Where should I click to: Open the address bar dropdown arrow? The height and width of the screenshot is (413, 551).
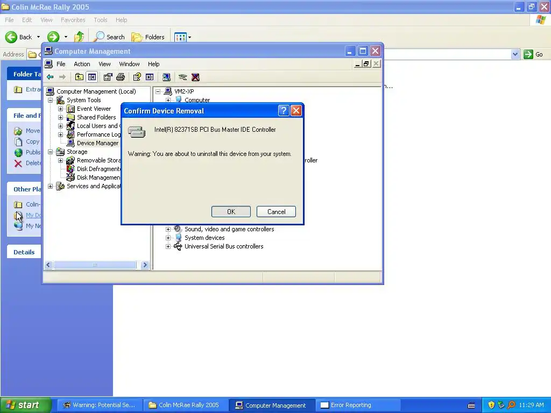tap(515, 54)
